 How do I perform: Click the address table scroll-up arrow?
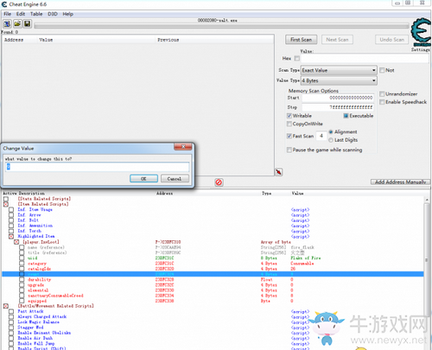(427, 200)
